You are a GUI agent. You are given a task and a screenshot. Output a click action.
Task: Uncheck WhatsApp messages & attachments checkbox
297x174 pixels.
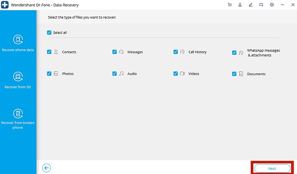coord(234,53)
